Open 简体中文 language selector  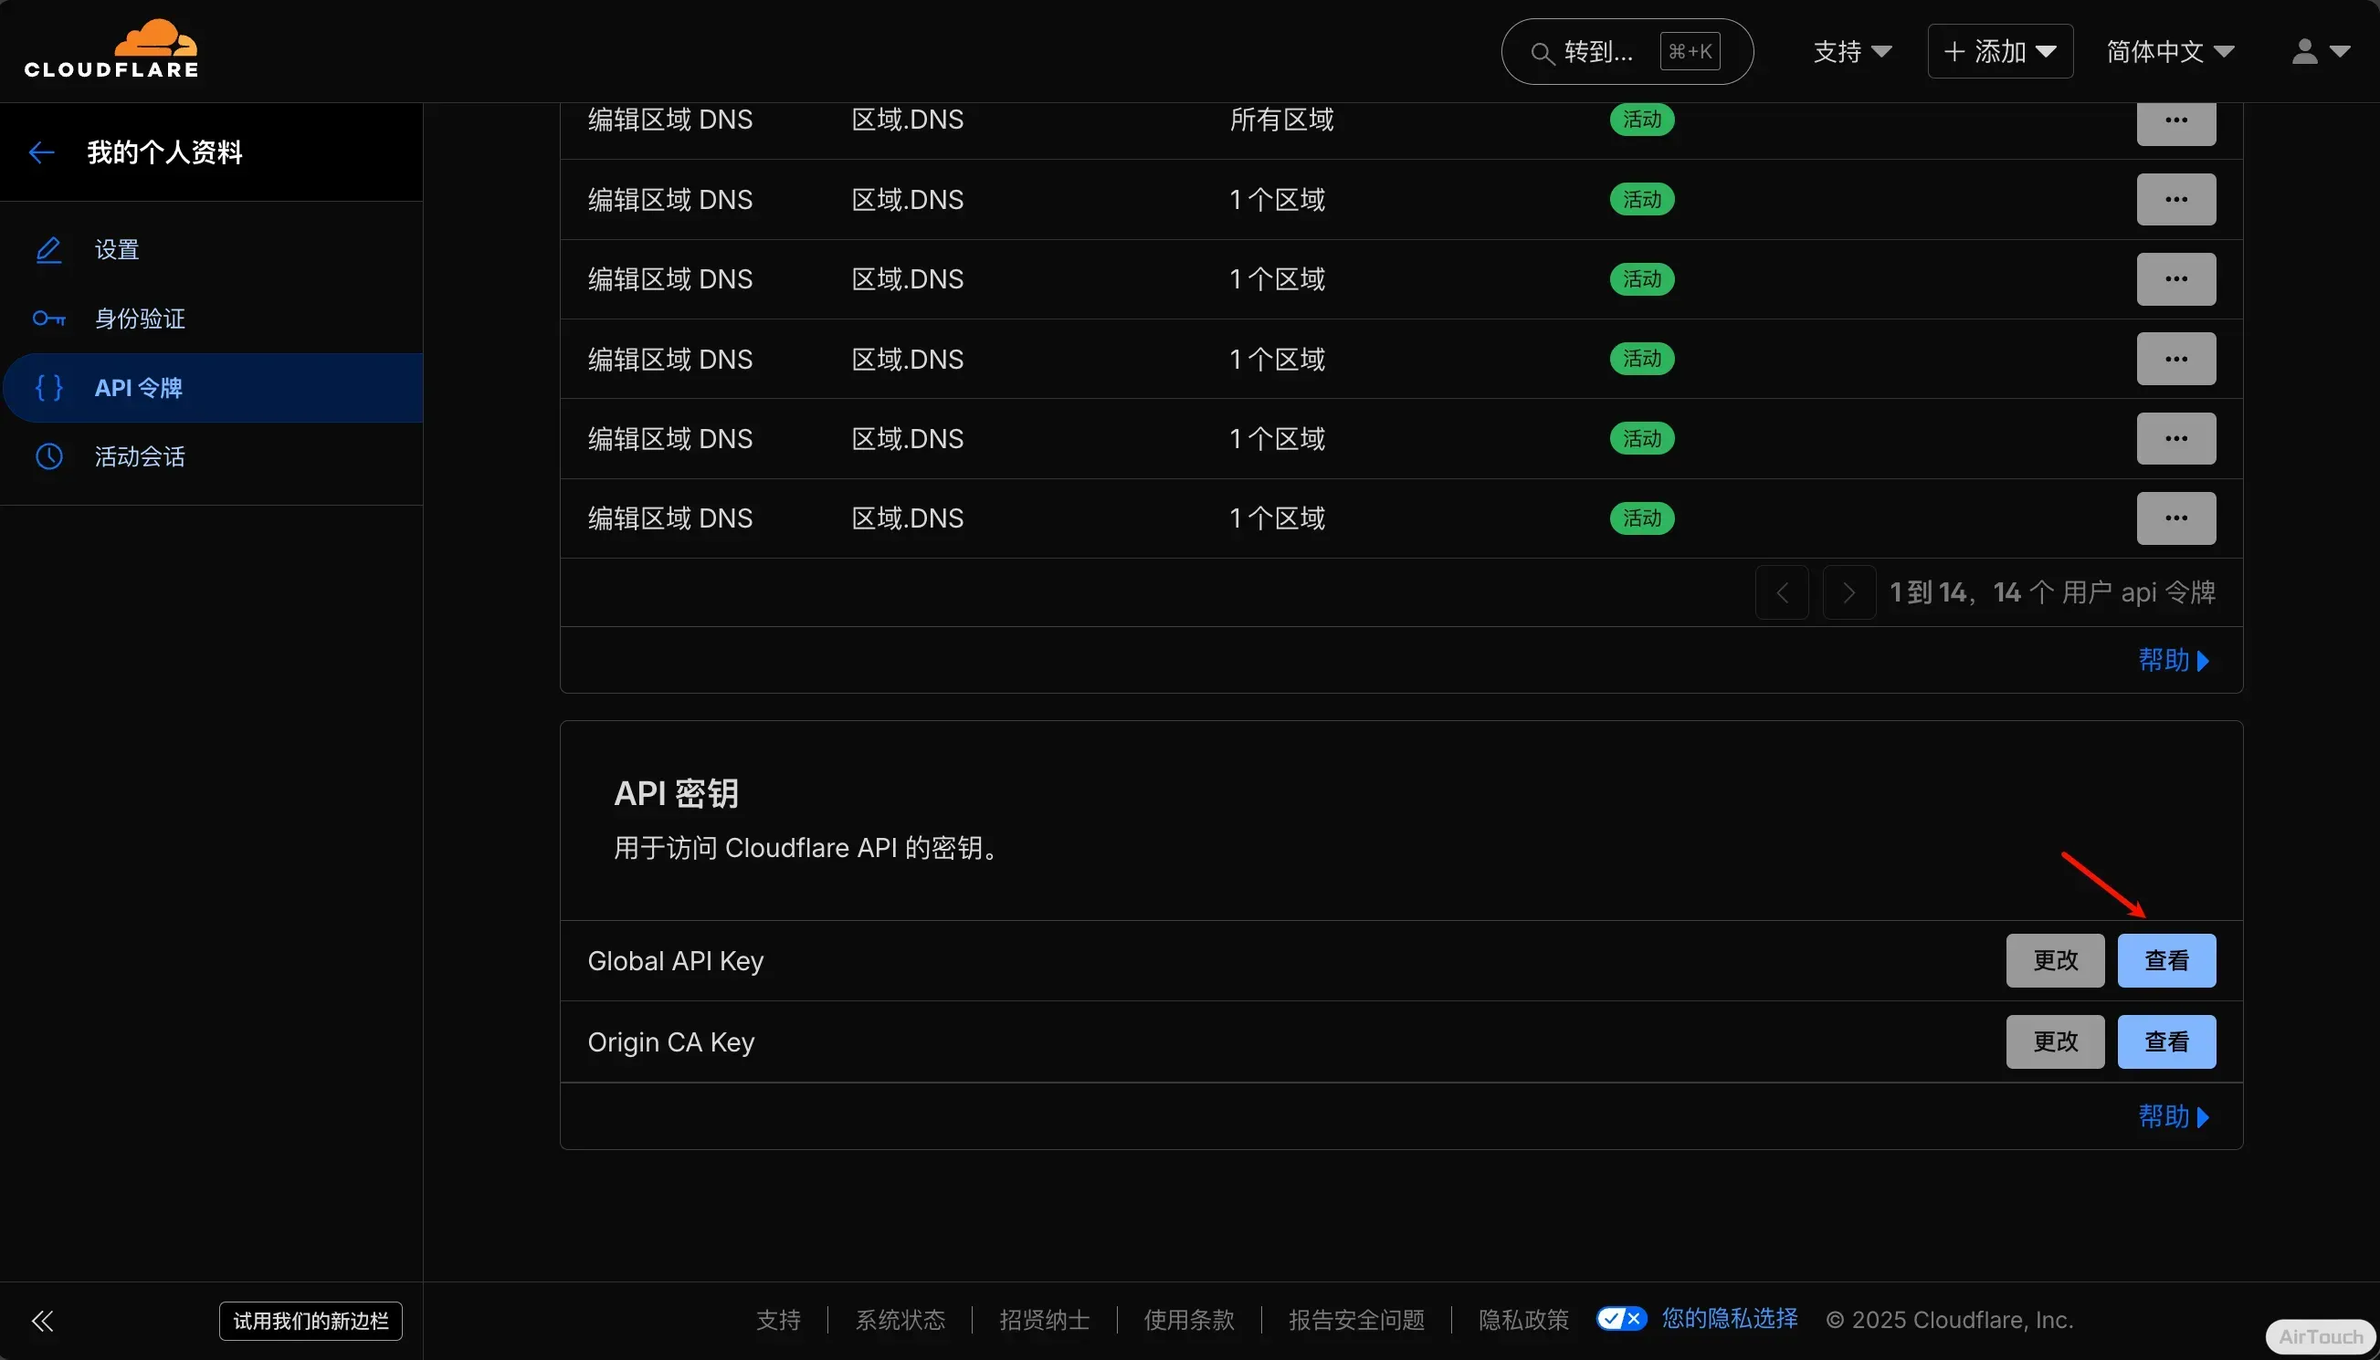[x=2170, y=51]
